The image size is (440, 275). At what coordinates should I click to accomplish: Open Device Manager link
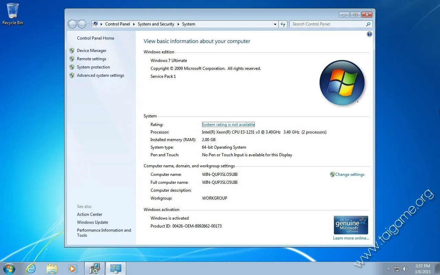coord(91,51)
